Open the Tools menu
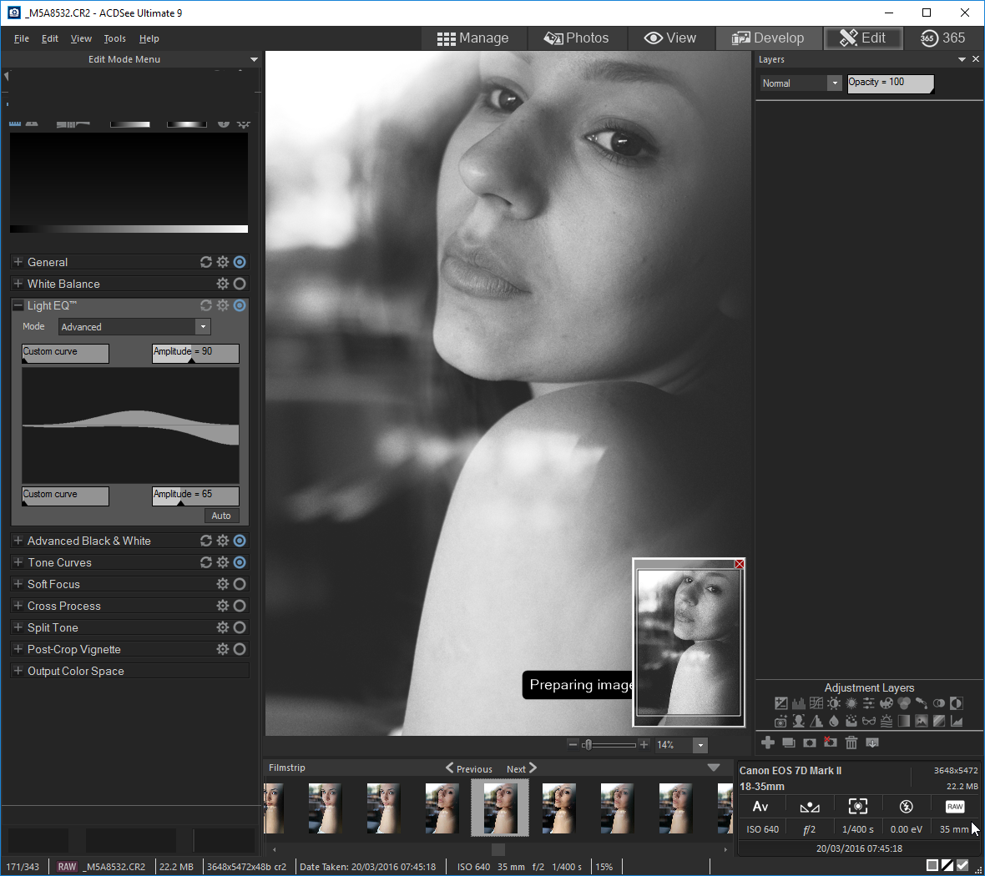Image resolution: width=985 pixels, height=876 pixels. pyautogui.click(x=115, y=38)
